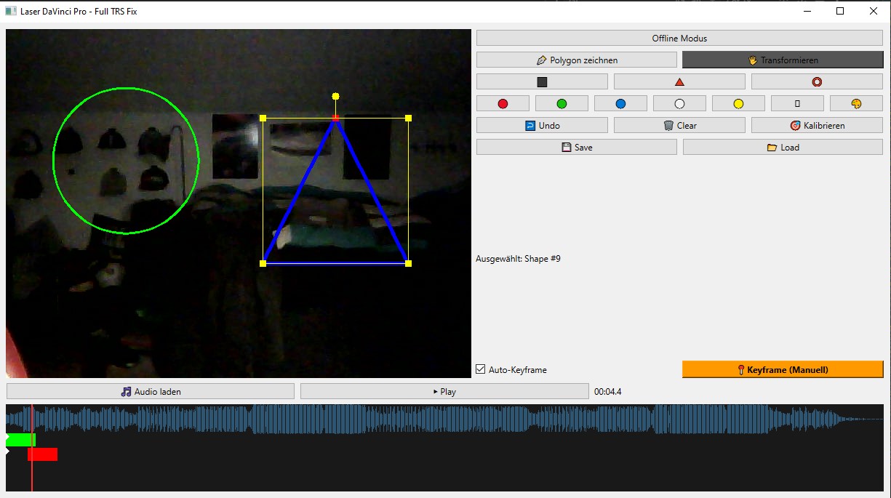
Task: Click the bottom-right yellow corner handle
Action: (408, 263)
